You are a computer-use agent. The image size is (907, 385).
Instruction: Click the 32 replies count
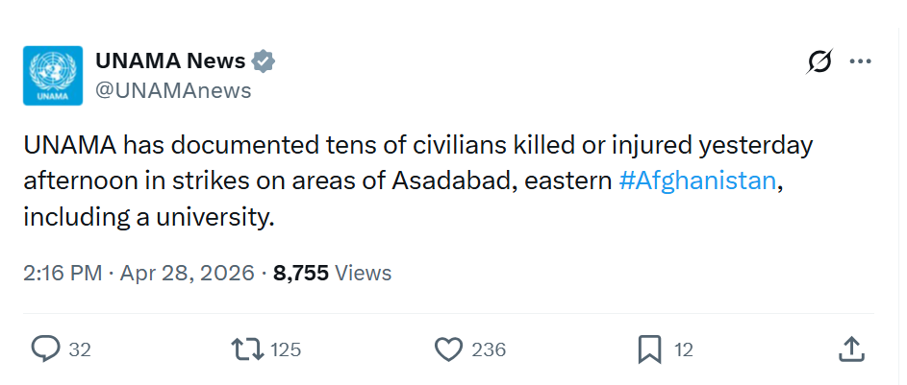(x=80, y=350)
